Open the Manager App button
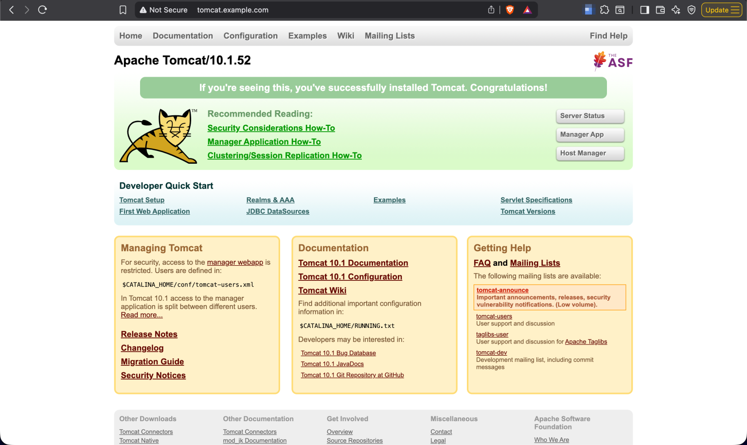Screen dimensions: 747x445 tap(590, 135)
